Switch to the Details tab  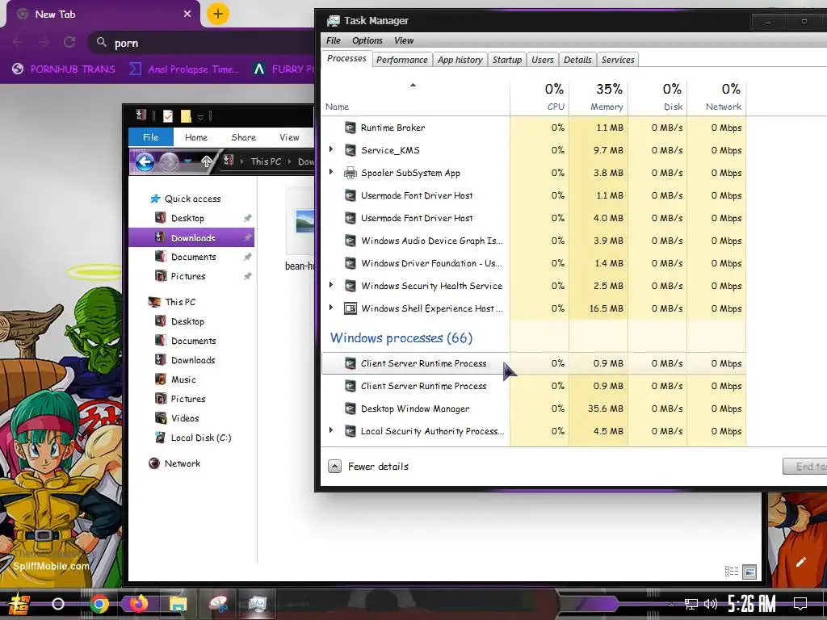577,60
